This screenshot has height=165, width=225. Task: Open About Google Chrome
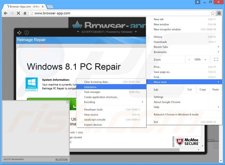184,102
